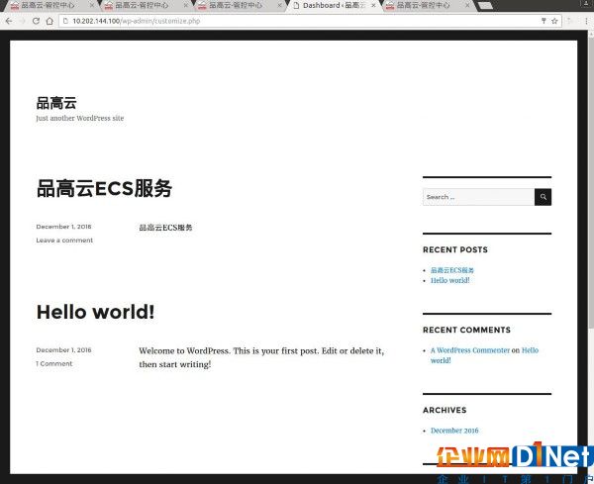Open a new browser tab
Screen dimensions: 594x484
click(484, 5)
